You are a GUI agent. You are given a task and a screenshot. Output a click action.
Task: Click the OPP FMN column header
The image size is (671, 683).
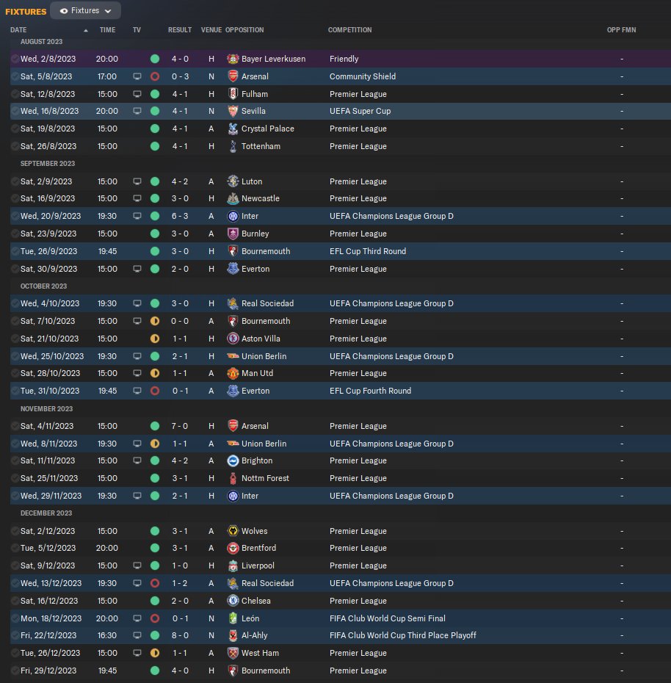pyautogui.click(x=621, y=29)
